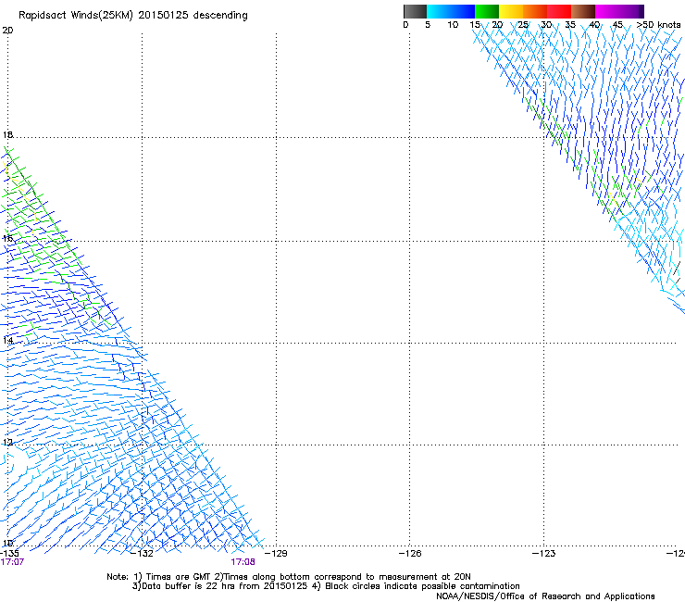685x602 pixels.
Task: Click the latitude '14' axis label
Action: [x=7, y=340]
